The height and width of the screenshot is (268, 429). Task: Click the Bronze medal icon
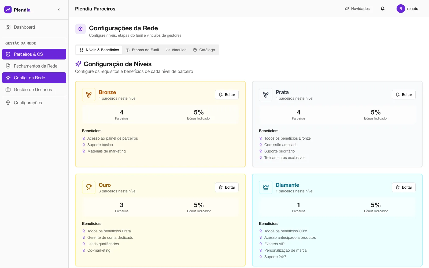click(89, 95)
